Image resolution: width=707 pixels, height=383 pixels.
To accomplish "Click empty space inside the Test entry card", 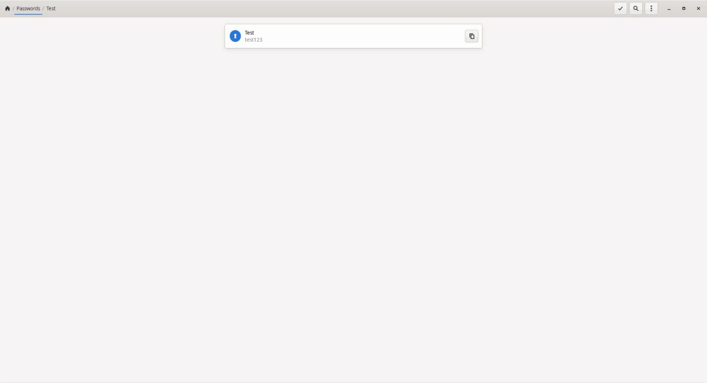I will click(x=365, y=36).
